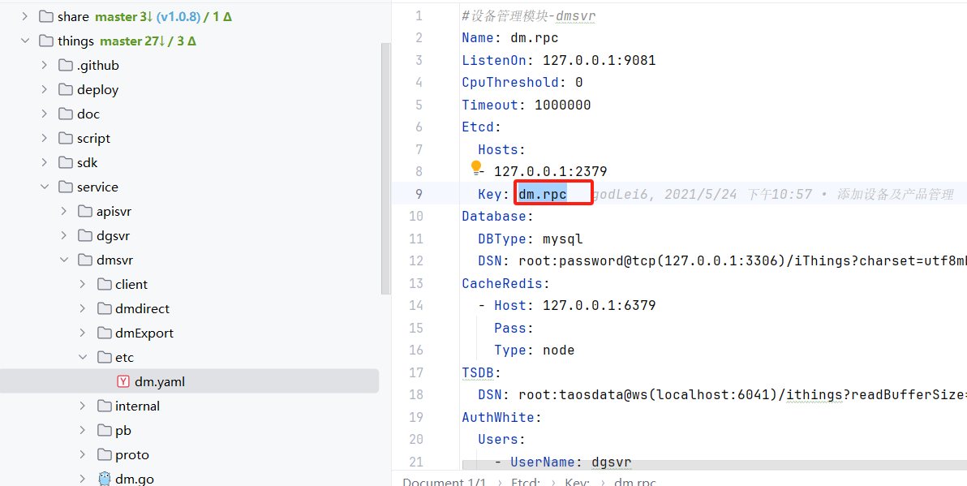
Task: Click the highlighted dm.rpc Key value
Action: tap(543, 194)
